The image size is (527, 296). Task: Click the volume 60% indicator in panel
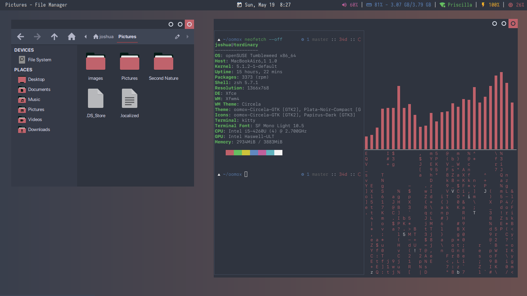[x=350, y=5]
